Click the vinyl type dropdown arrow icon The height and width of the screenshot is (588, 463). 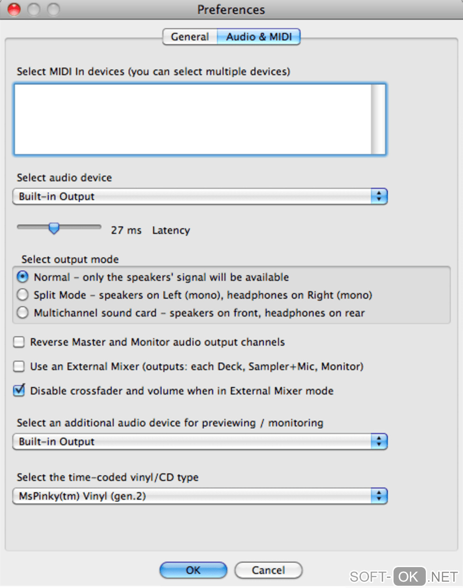pyautogui.click(x=379, y=496)
